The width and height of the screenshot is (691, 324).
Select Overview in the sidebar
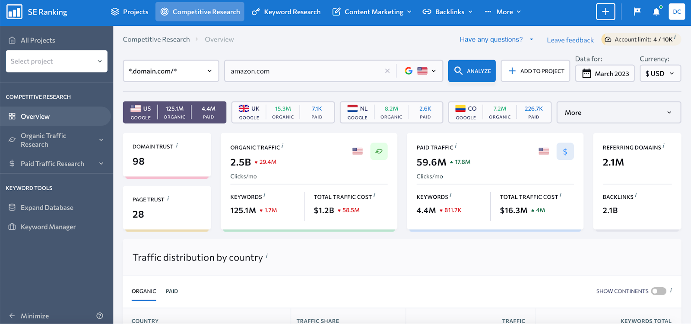[55, 116]
